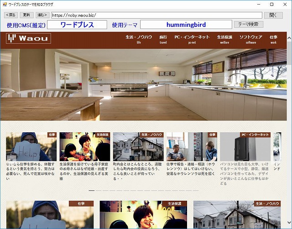Click the <戻る back button
Screen dimensions: 292x229
click(x=11, y=15)
